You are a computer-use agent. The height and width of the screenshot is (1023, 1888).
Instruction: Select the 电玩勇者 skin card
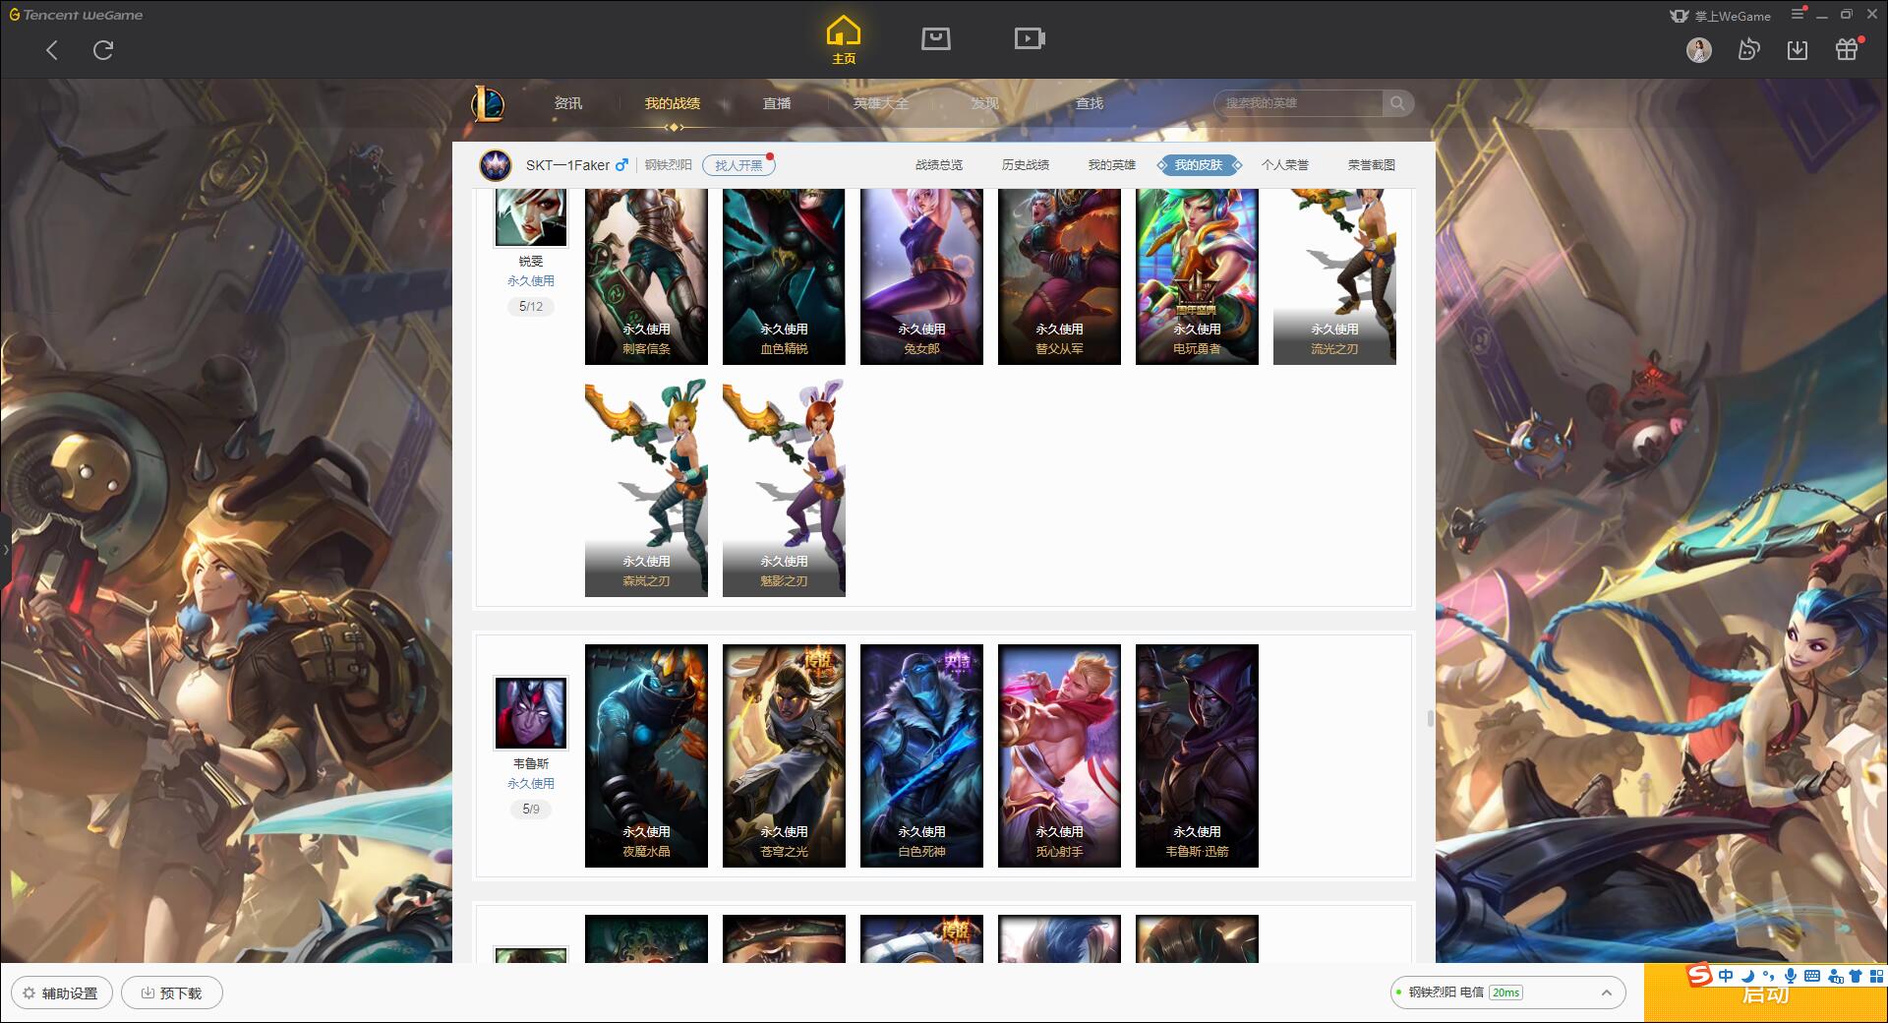(1197, 276)
